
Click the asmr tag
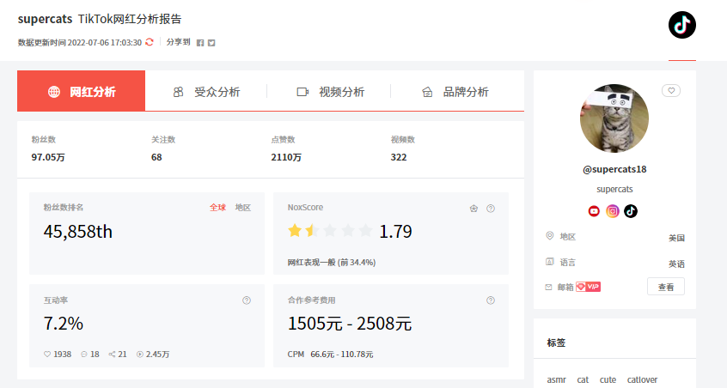[x=556, y=379]
